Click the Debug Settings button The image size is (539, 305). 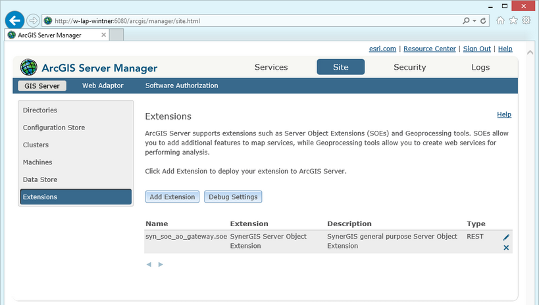point(233,197)
